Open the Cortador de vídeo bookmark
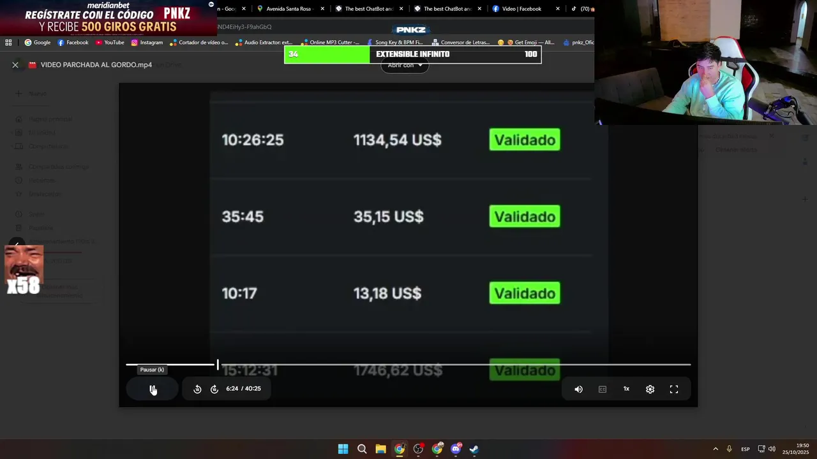The width and height of the screenshot is (817, 459). [199, 43]
